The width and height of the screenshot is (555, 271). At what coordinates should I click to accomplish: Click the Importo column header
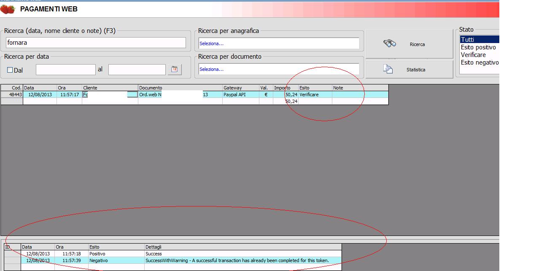[286, 88]
